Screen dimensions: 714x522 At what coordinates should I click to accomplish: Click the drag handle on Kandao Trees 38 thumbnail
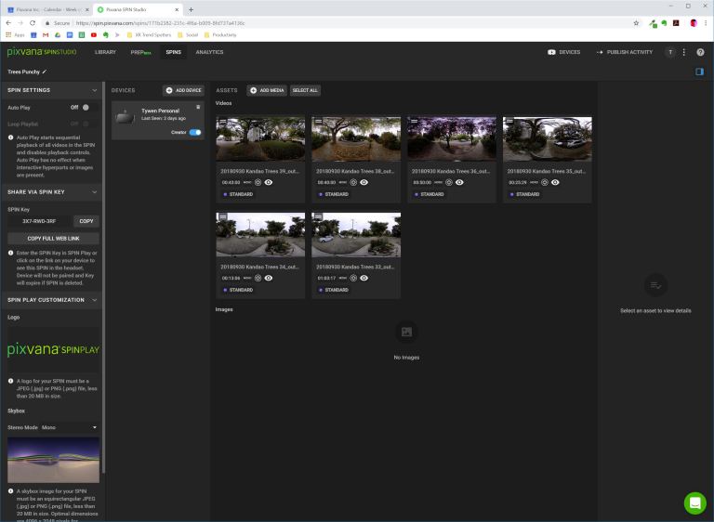(318, 122)
